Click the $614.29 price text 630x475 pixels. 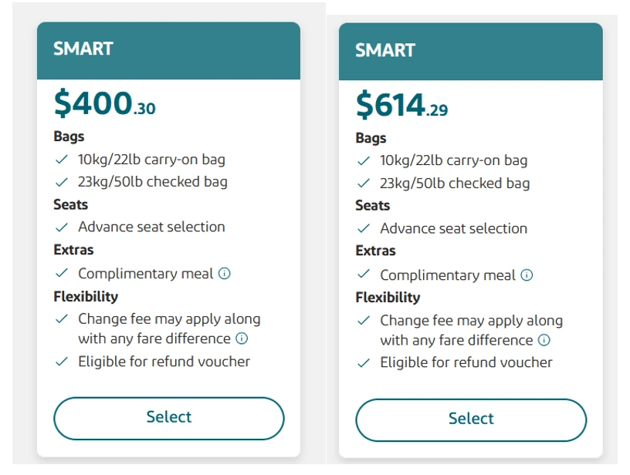pos(401,104)
